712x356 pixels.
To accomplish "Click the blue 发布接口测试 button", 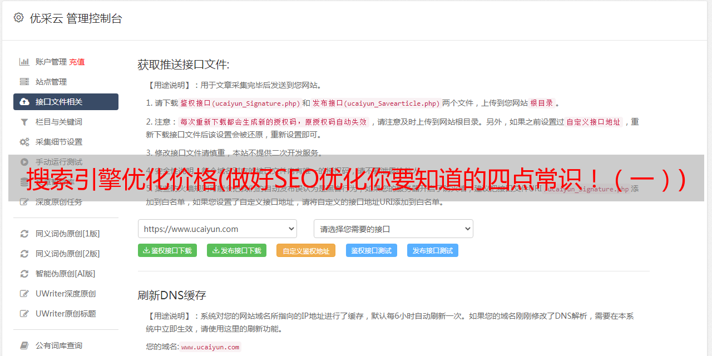I will [433, 250].
